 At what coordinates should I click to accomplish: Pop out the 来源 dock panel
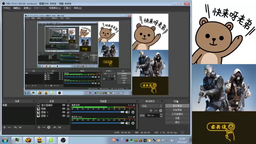tap(68, 101)
